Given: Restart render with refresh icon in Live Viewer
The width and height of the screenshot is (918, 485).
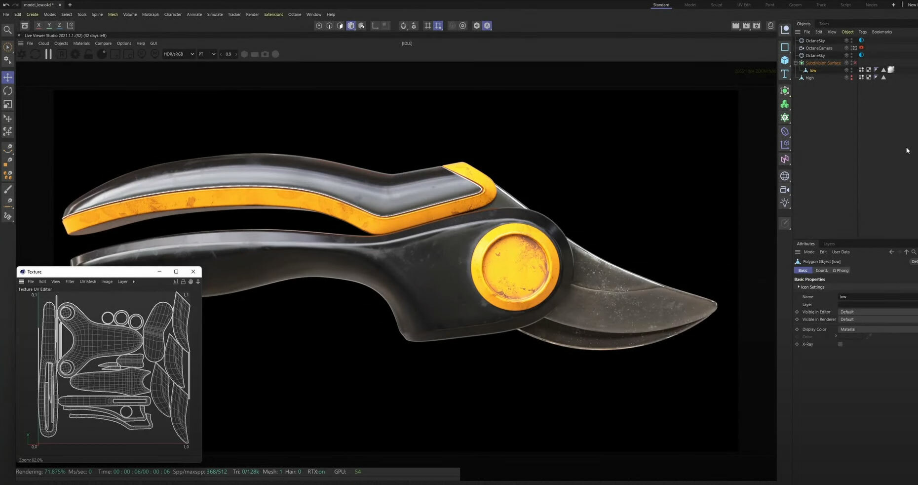Looking at the screenshot, I should point(35,54).
